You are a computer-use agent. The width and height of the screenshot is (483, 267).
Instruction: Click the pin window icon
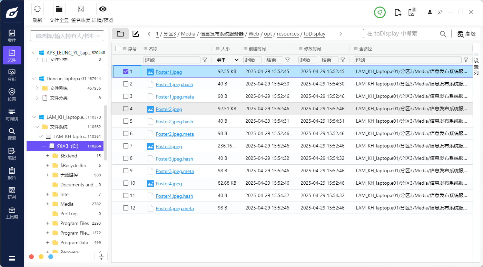tap(440, 12)
